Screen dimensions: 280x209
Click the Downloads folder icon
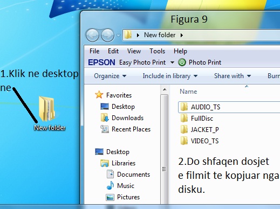point(105,117)
